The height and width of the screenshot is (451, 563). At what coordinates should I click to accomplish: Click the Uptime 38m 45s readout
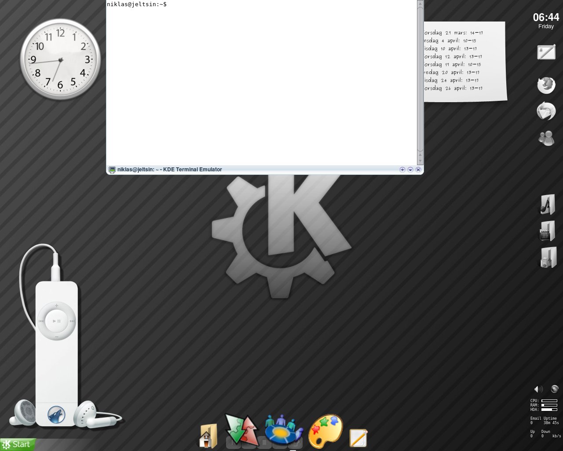[551, 421]
